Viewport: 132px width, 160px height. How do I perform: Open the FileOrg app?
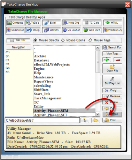[33, 30]
